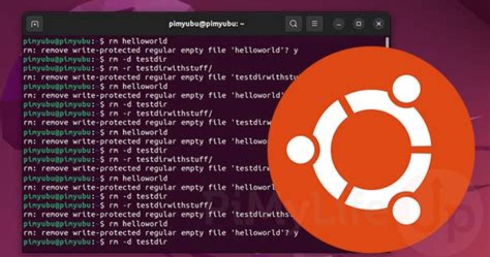The height and width of the screenshot is (257, 490).
Task: Click the terminal's vertical scrollbar handle
Action: 388,42
